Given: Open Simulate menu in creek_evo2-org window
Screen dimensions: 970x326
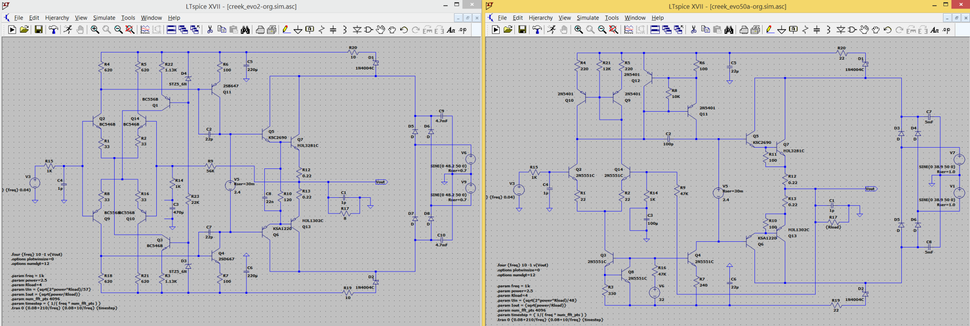Looking at the screenshot, I should click(x=104, y=18).
